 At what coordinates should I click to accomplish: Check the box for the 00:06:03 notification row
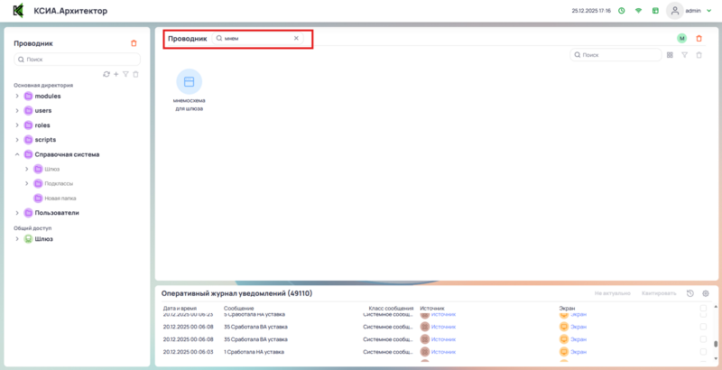click(703, 352)
